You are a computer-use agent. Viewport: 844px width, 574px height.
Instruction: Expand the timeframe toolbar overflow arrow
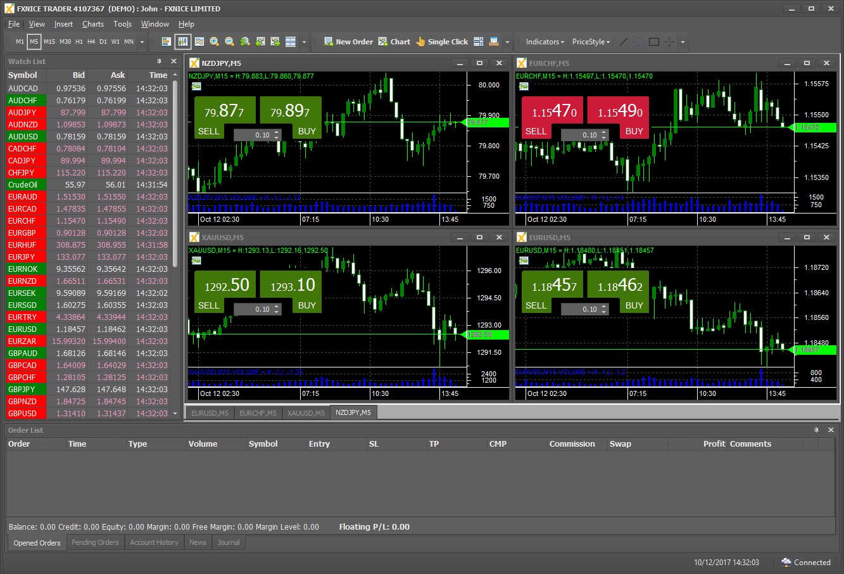pos(142,42)
